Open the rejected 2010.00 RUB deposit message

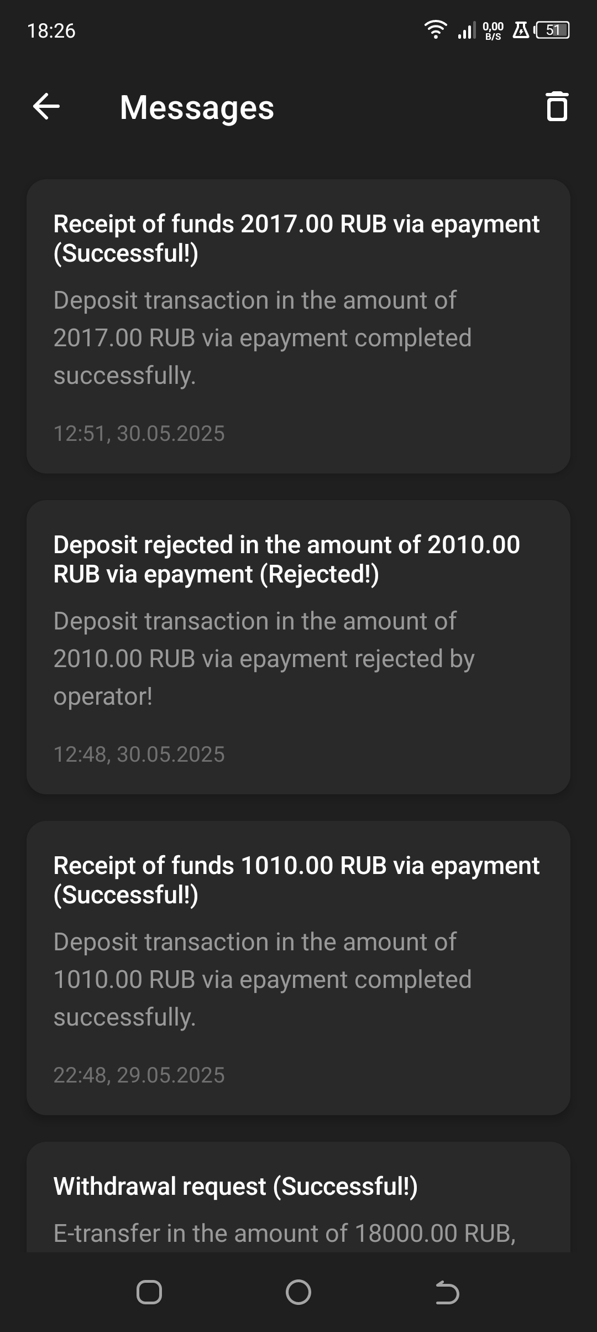click(298, 647)
